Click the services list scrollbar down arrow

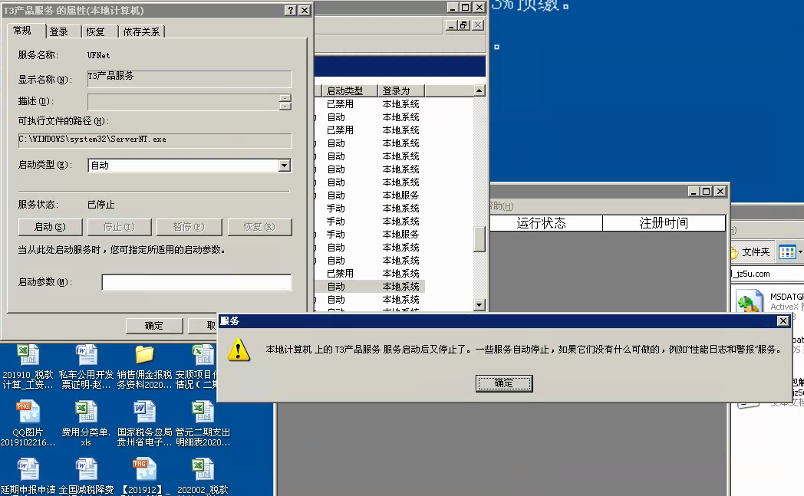pyautogui.click(x=479, y=305)
